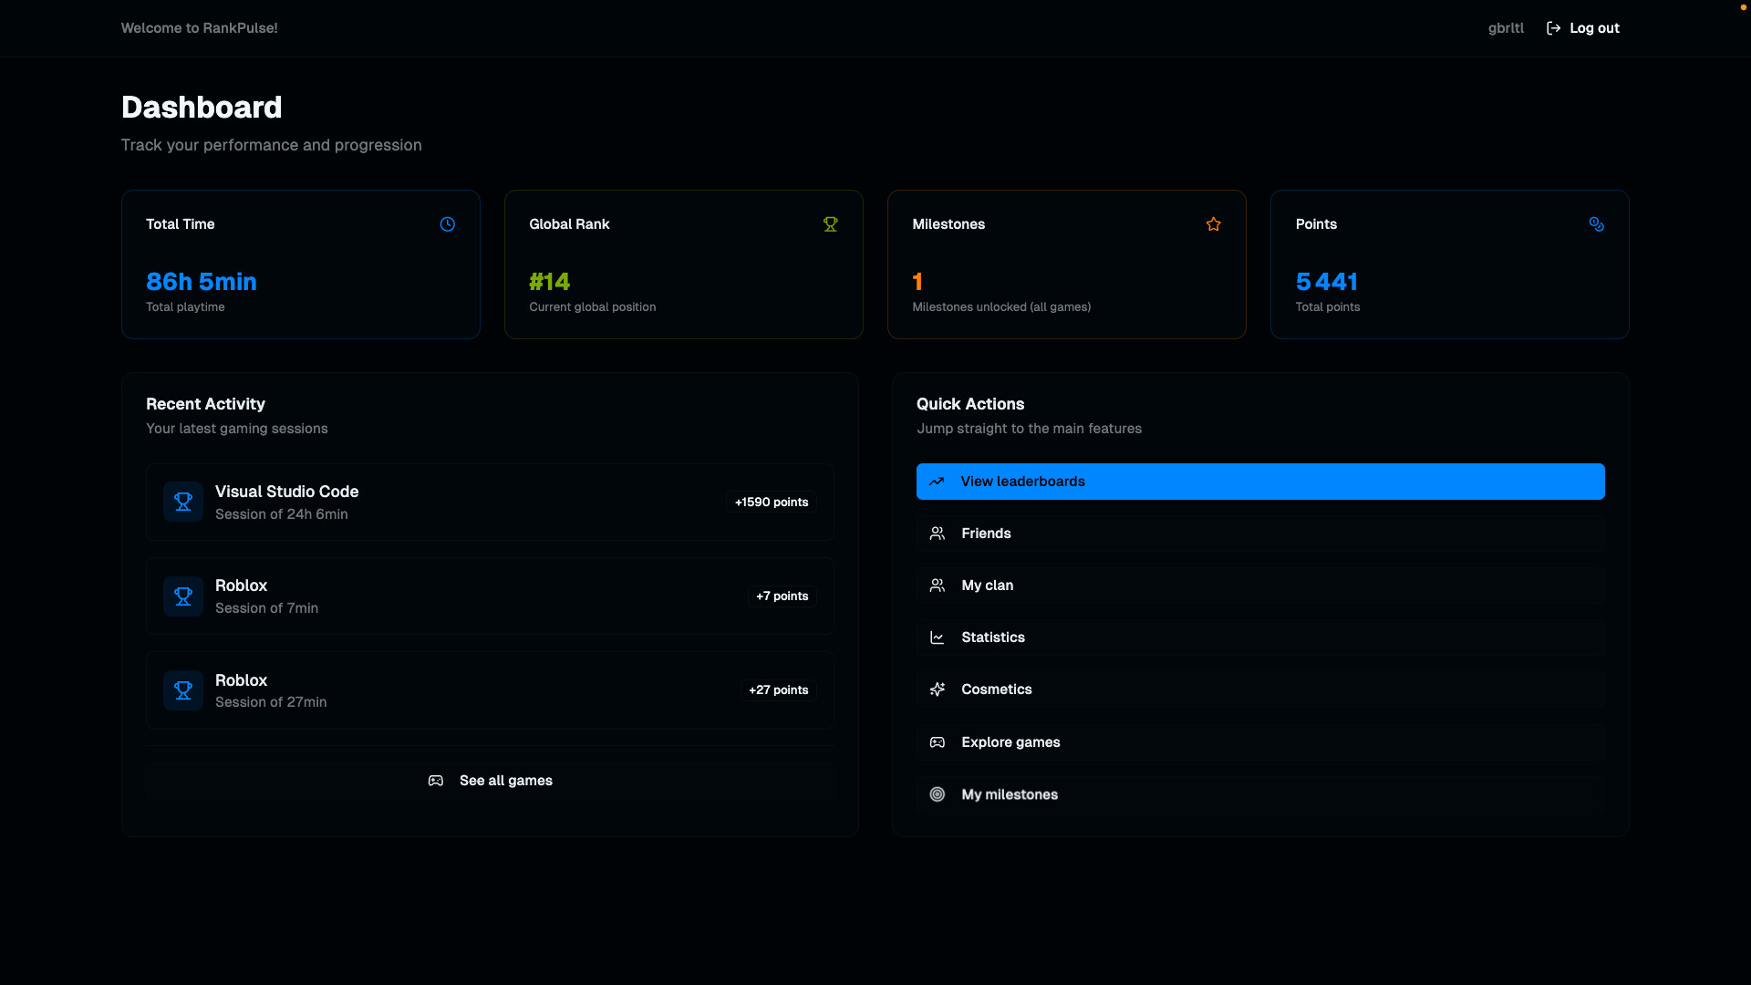This screenshot has height=985, width=1751.
Task: Click the log out arrow icon
Action: [1553, 27]
